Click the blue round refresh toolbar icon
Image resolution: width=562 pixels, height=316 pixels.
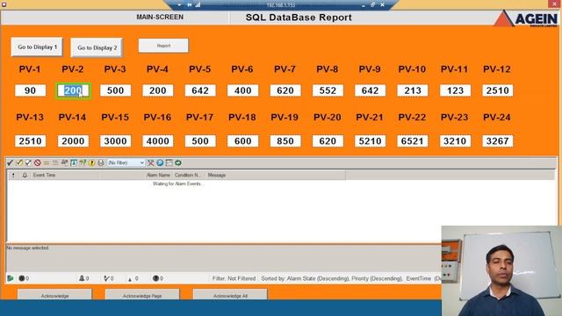(160, 163)
